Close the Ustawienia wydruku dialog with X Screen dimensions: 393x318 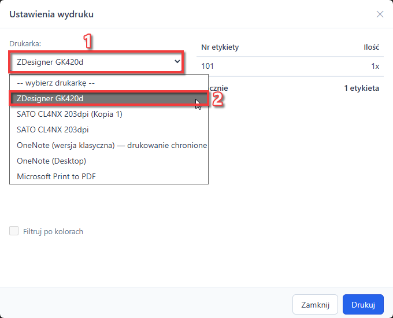point(380,14)
